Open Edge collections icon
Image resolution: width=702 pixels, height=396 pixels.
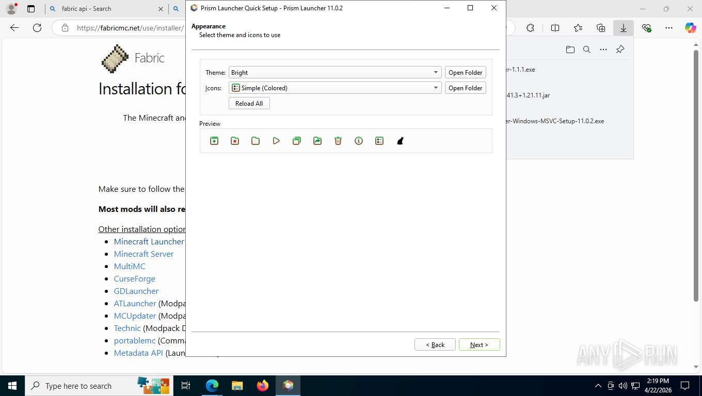601,28
